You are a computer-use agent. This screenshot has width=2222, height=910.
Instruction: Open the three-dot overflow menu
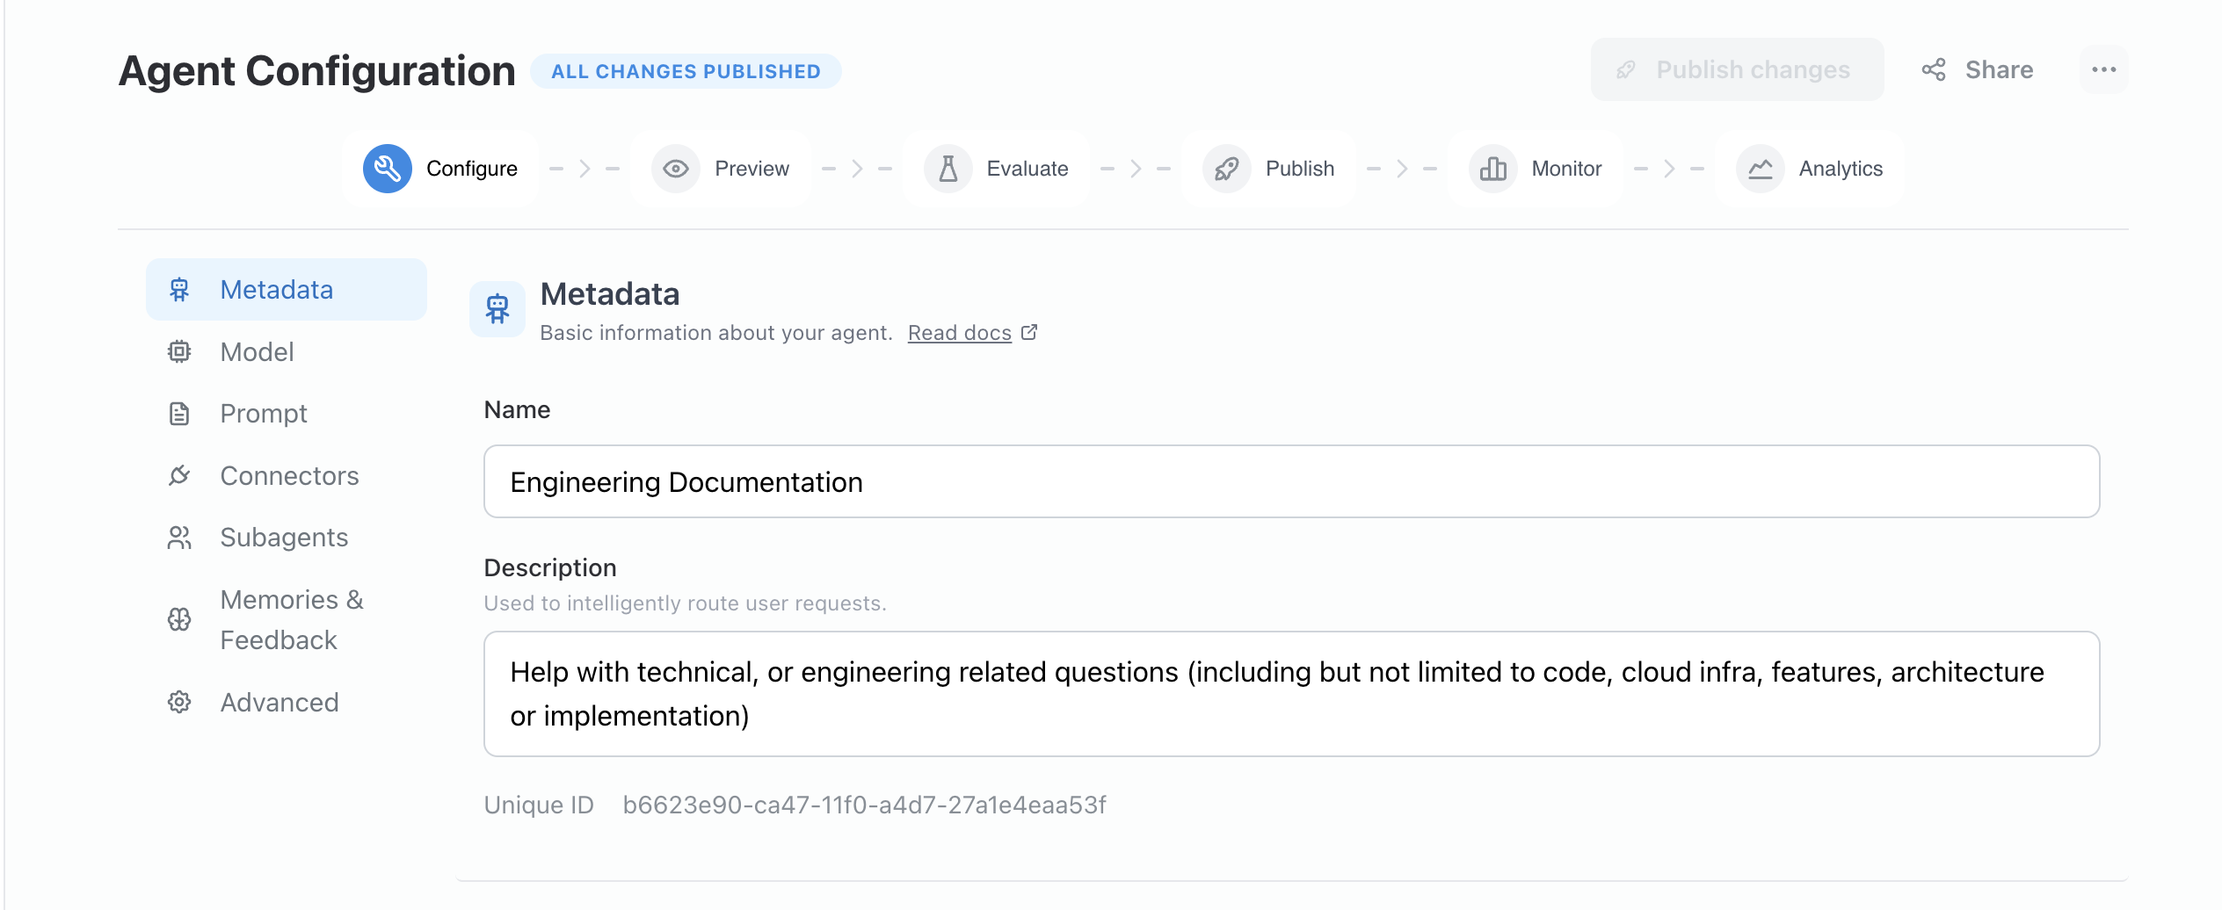pos(2104,69)
